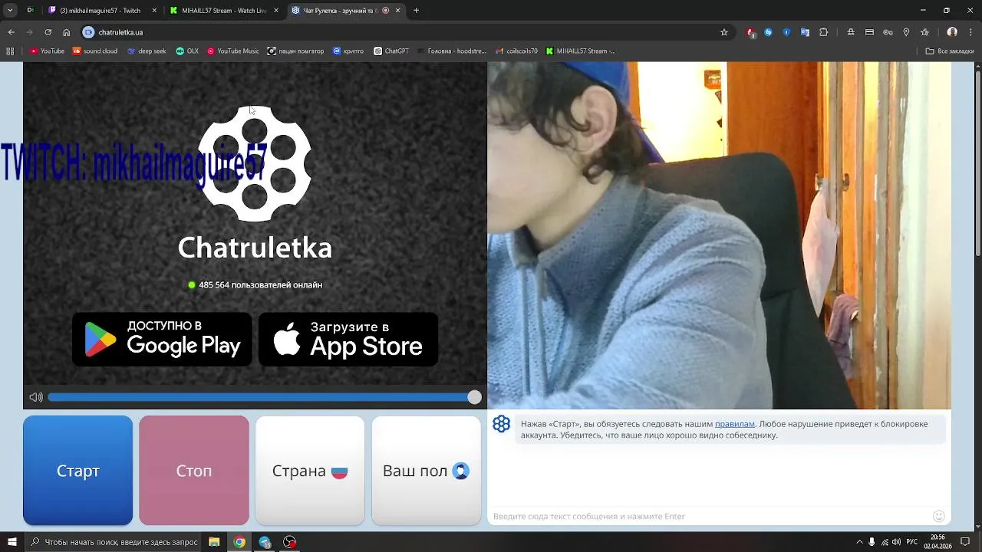Open the location pin toolbar icon
This screenshot has width=982, height=552.
[906, 32]
